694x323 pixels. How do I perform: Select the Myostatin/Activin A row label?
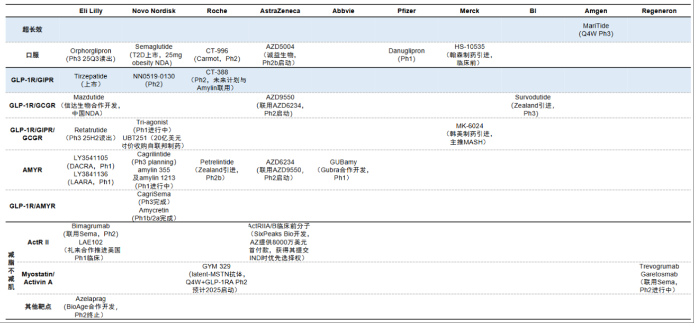pyautogui.click(x=38, y=278)
